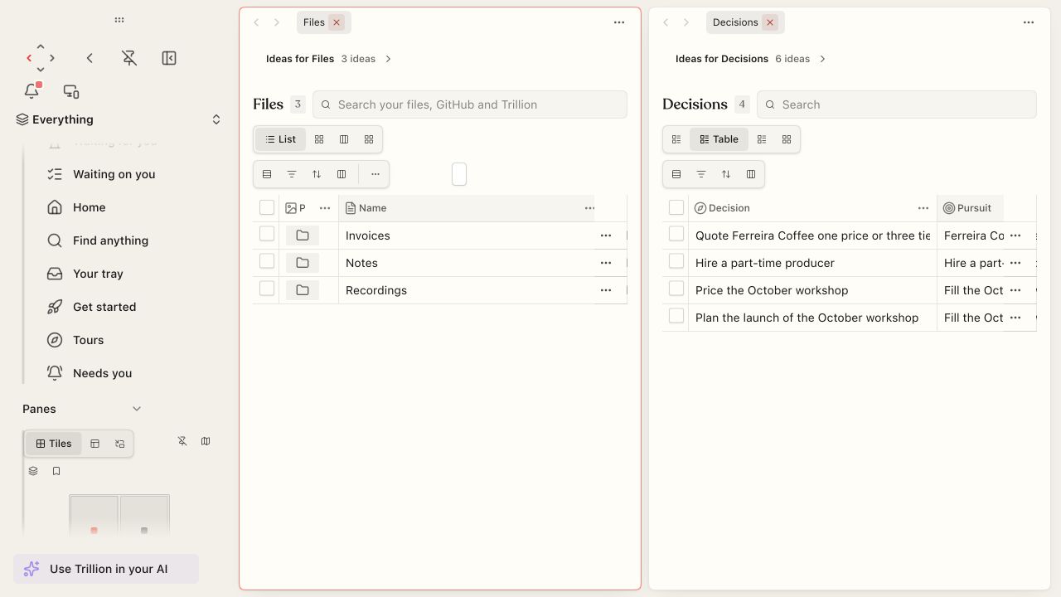This screenshot has width=1061, height=597.
Task: Close the Files tab
Action: [x=337, y=22]
